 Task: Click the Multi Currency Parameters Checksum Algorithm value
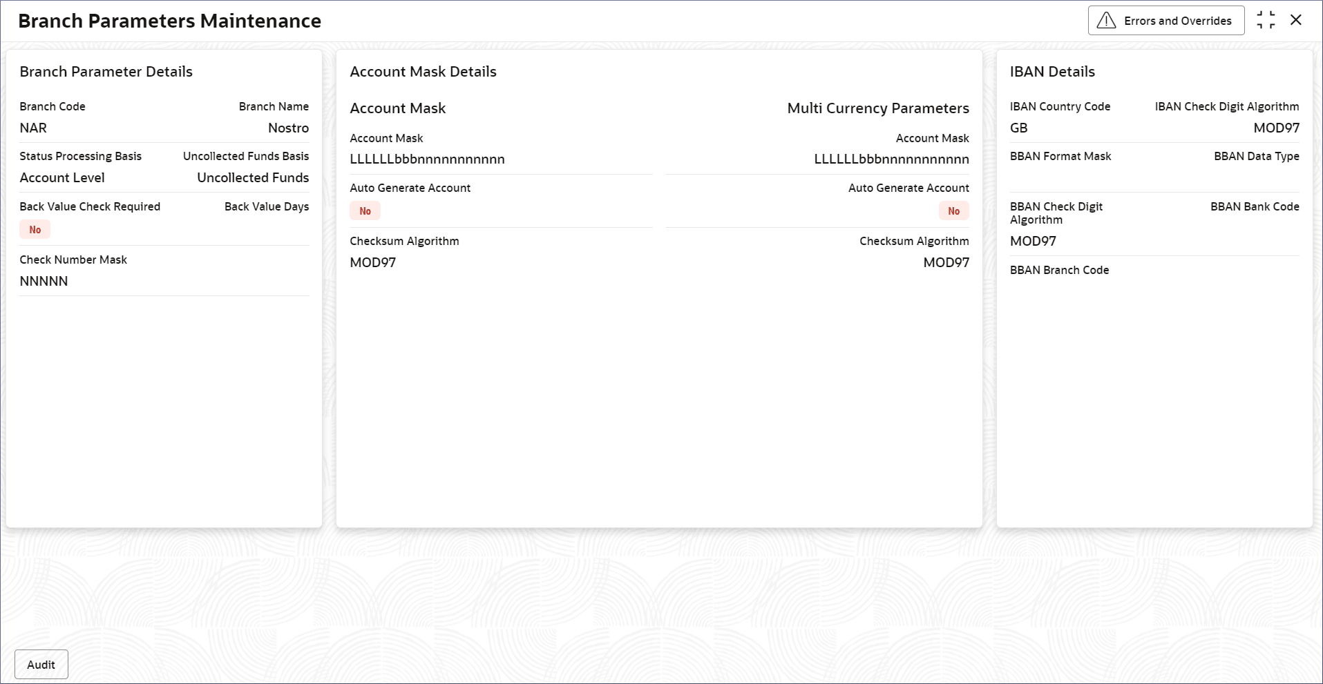point(946,262)
